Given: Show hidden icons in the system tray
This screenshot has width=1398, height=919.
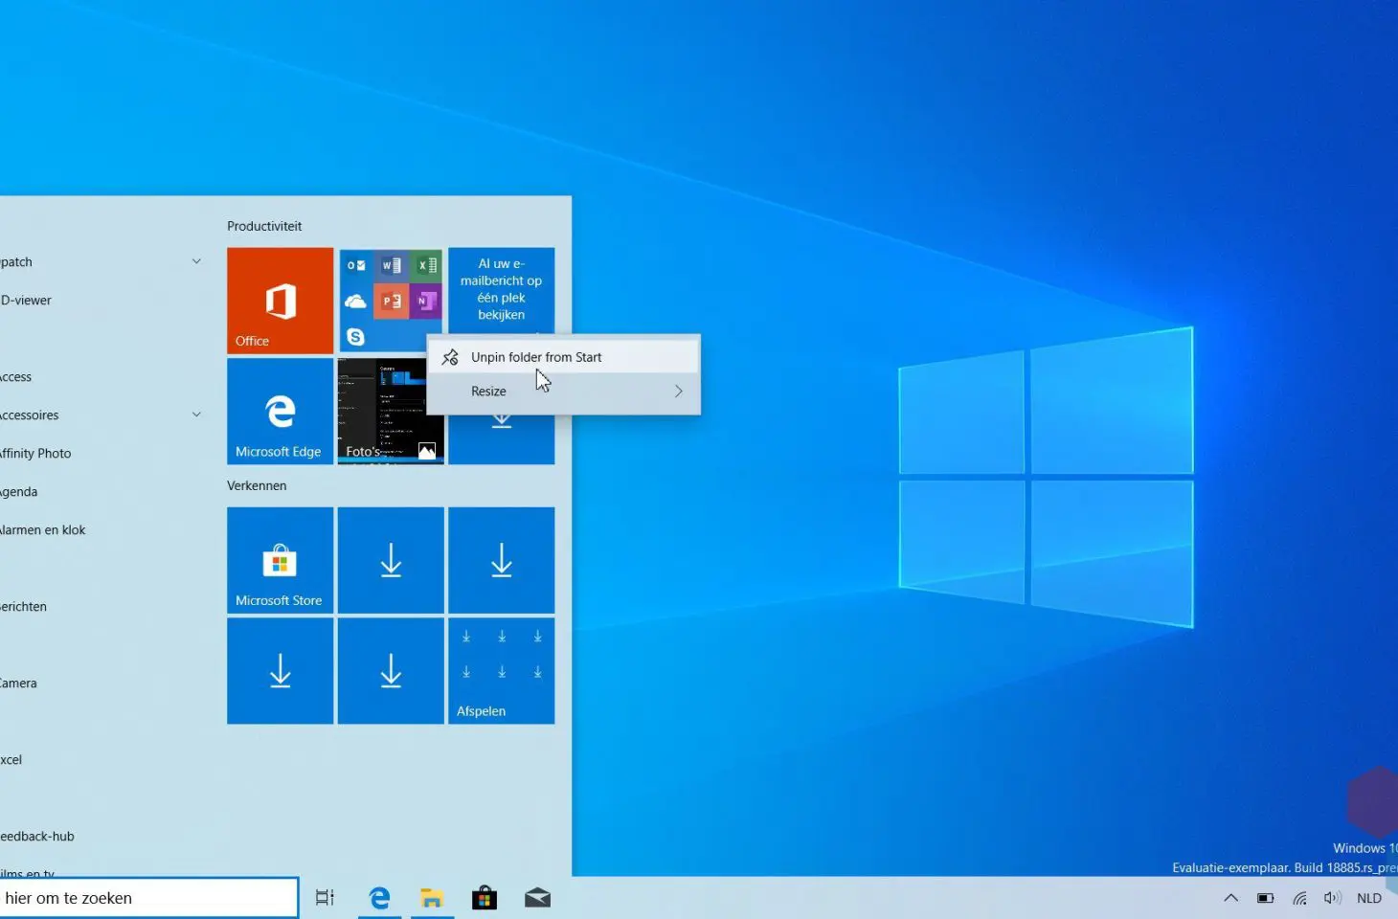Looking at the screenshot, I should 1230,898.
